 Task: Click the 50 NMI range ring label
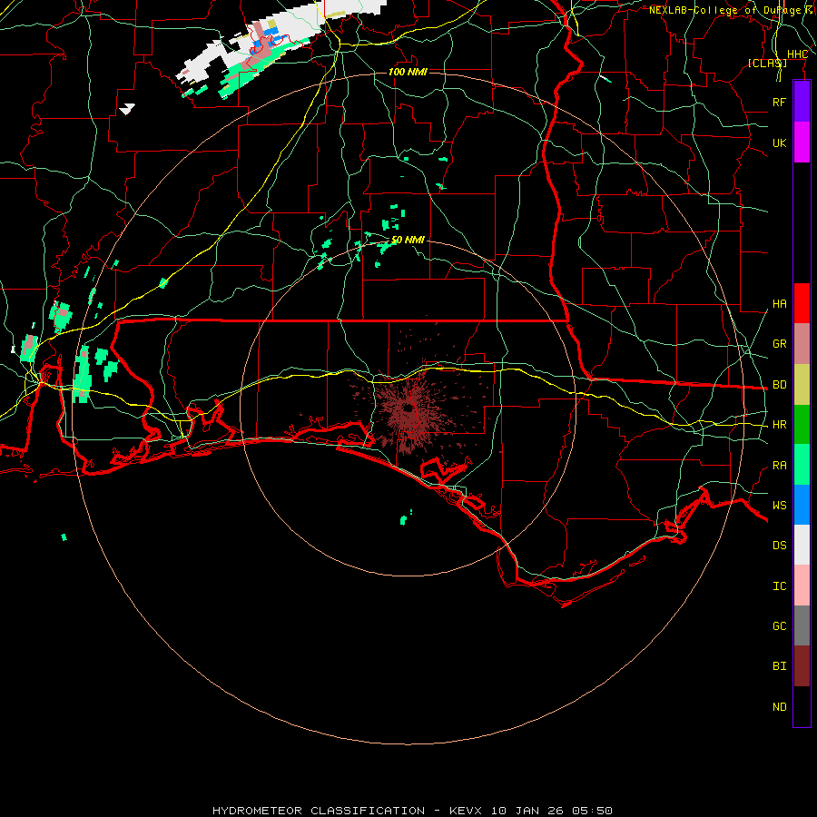click(408, 240)
